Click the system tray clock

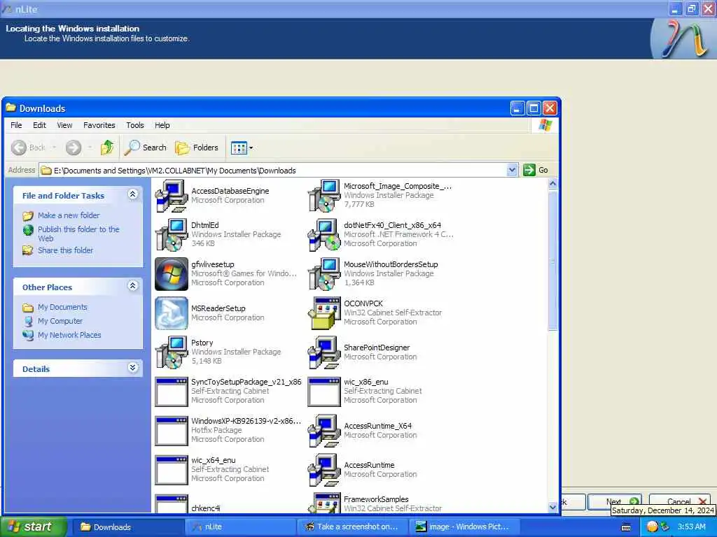point(691,527)
